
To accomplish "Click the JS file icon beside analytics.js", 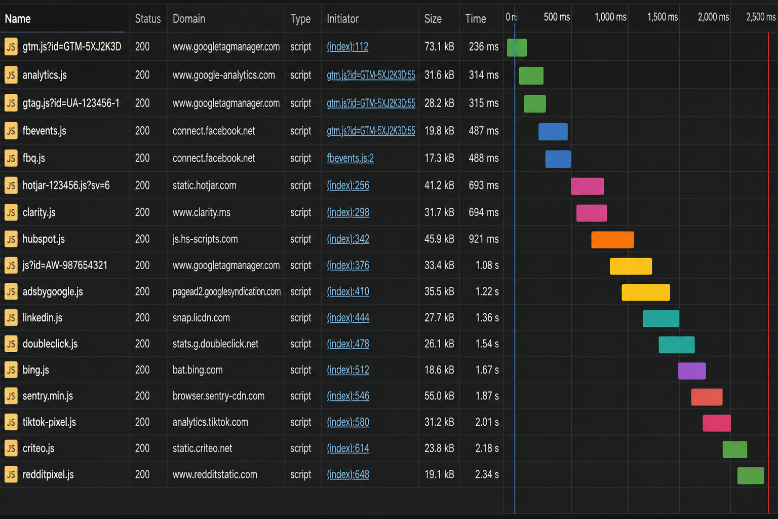I will [x=11, y=75].
